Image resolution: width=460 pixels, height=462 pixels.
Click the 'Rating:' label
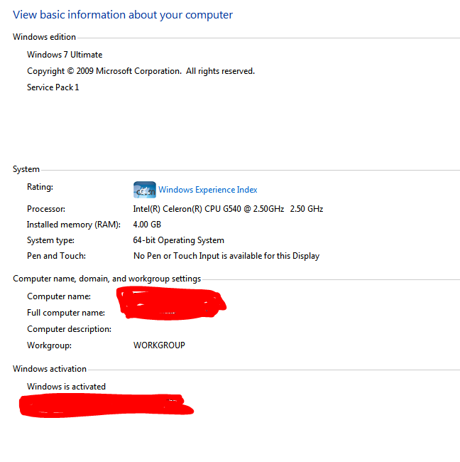coord(40,187)
